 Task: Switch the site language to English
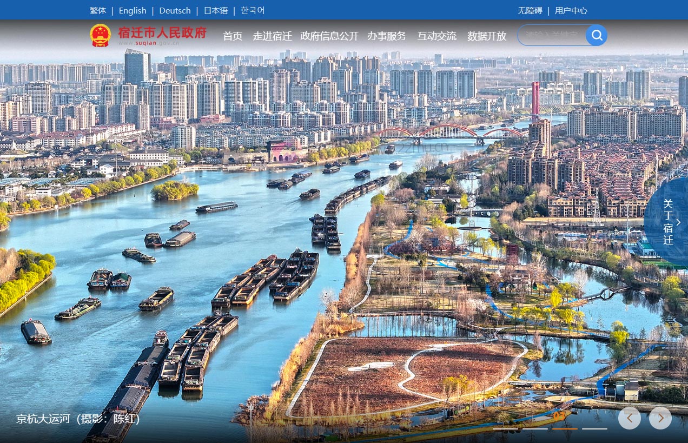[x=133, y=10]
